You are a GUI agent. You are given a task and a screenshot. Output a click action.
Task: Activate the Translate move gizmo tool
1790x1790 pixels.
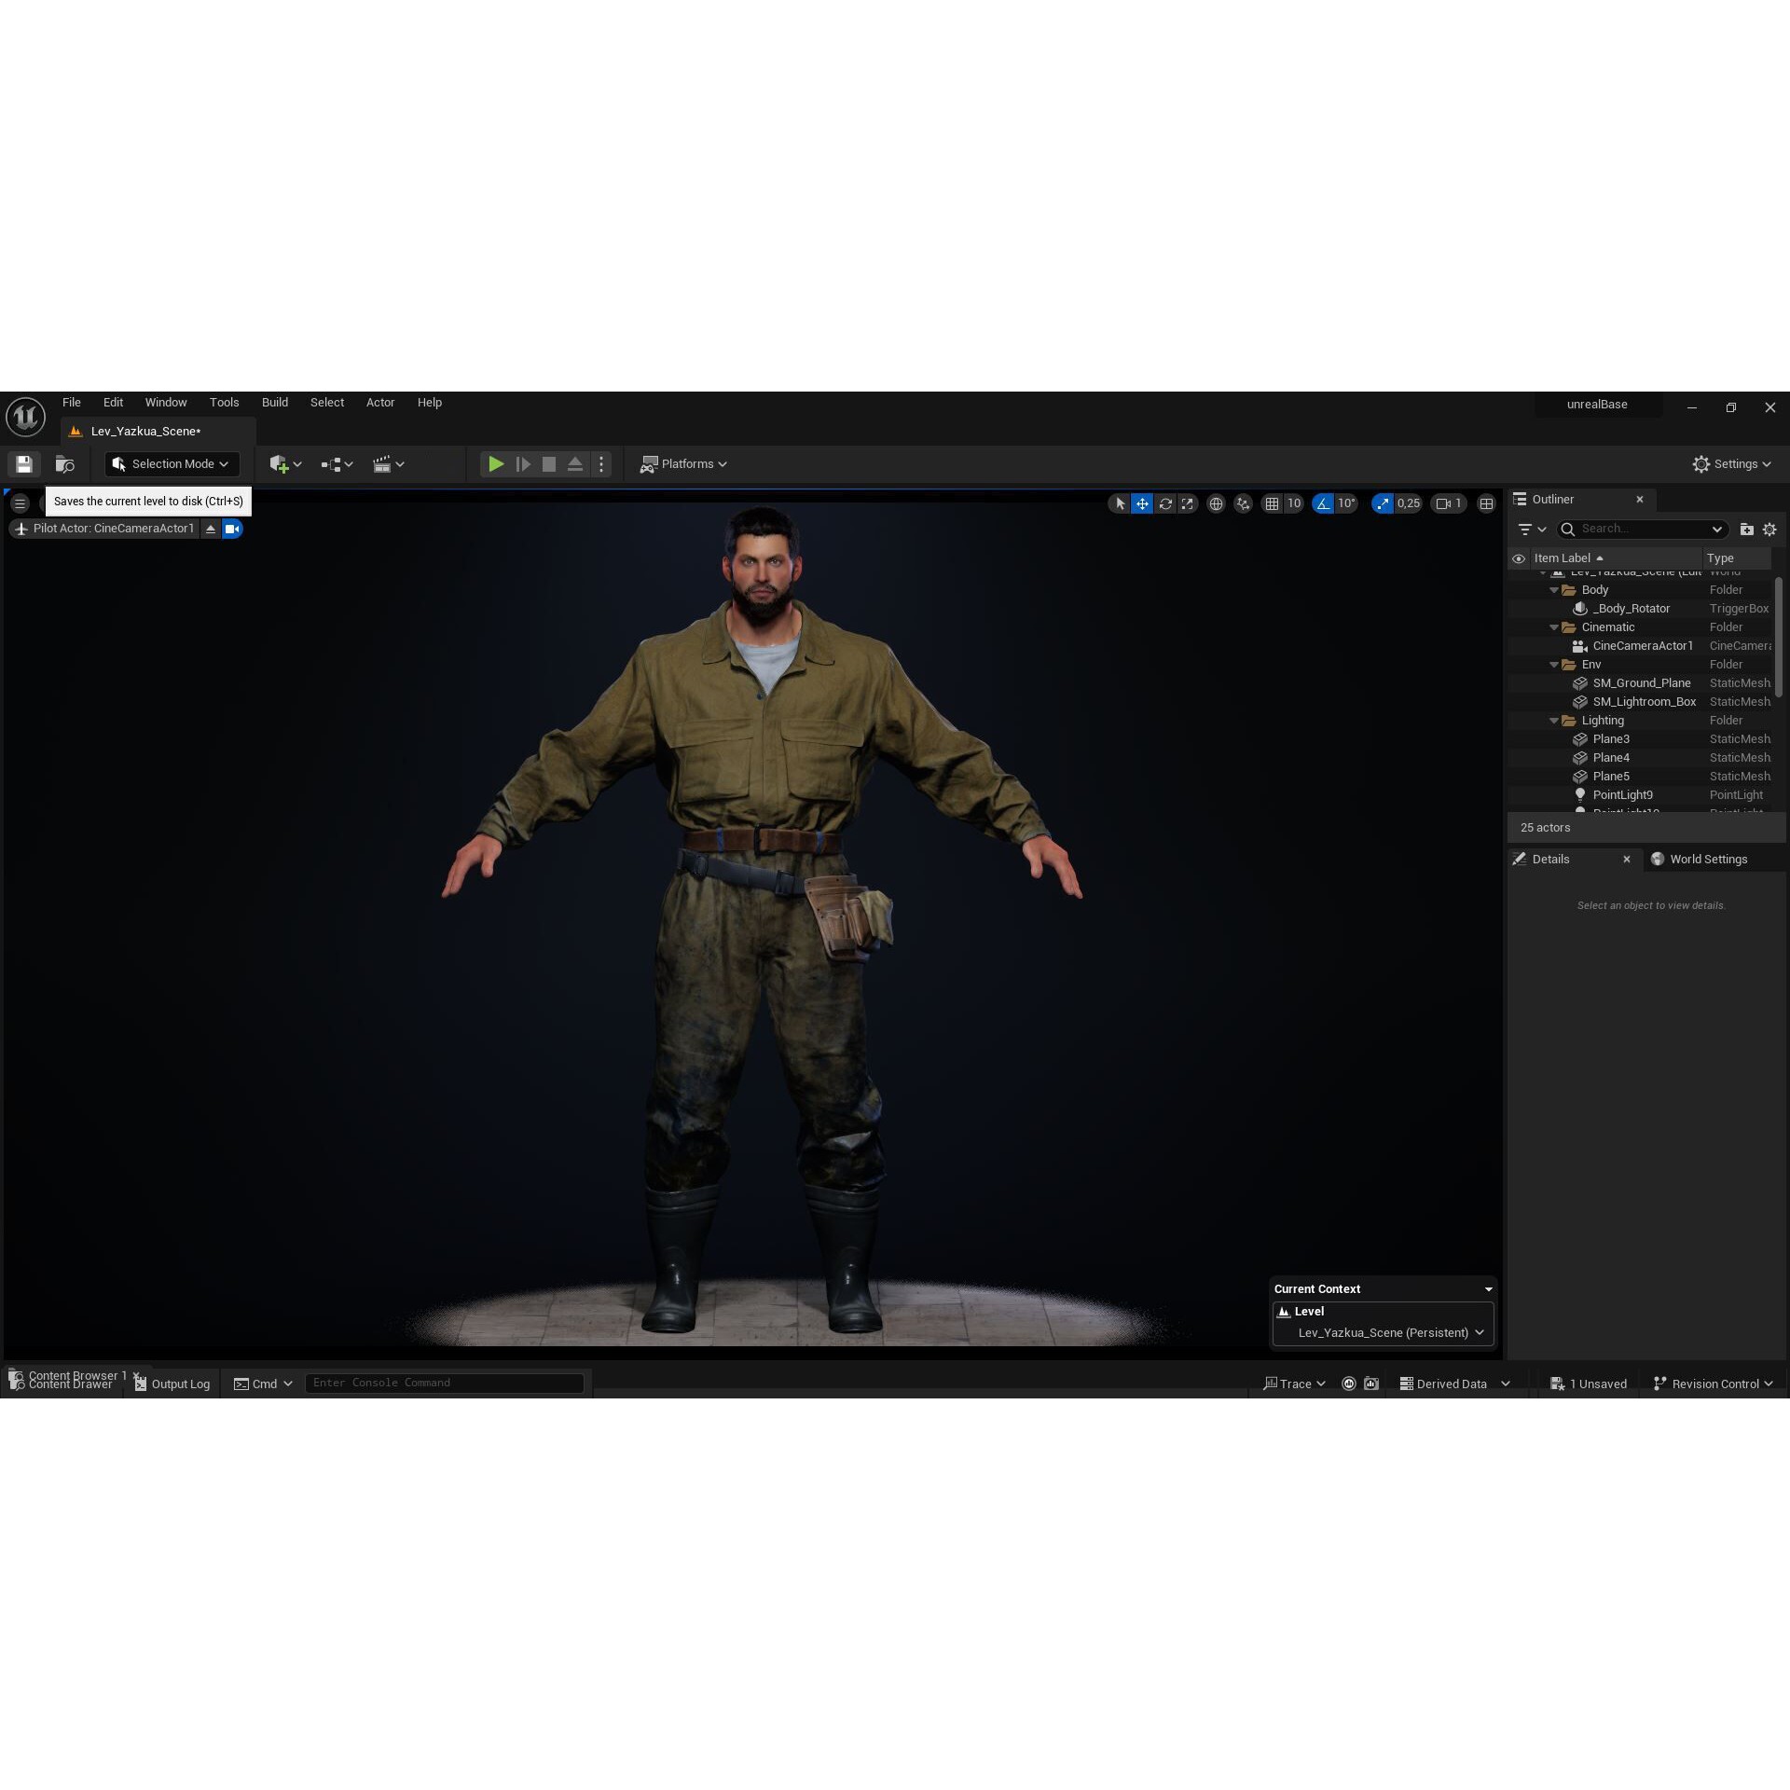pyautogui.click(x=1142, y=503)
